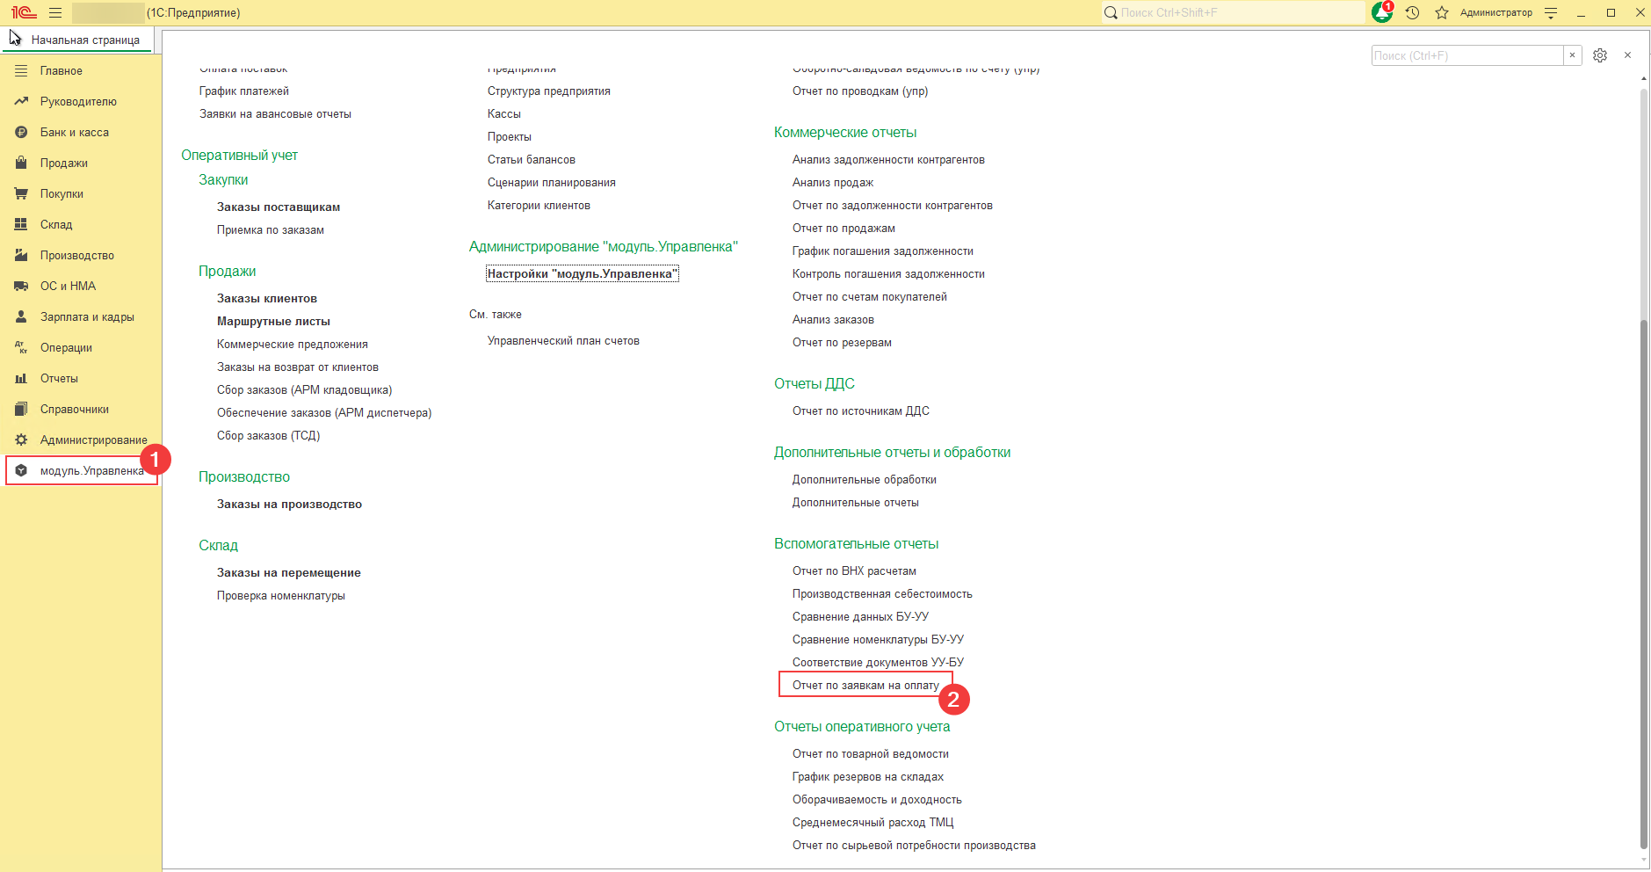This screenshot has height=872, width=1651.
Task: Open Приемка по заказам
Action: [271, 230]
